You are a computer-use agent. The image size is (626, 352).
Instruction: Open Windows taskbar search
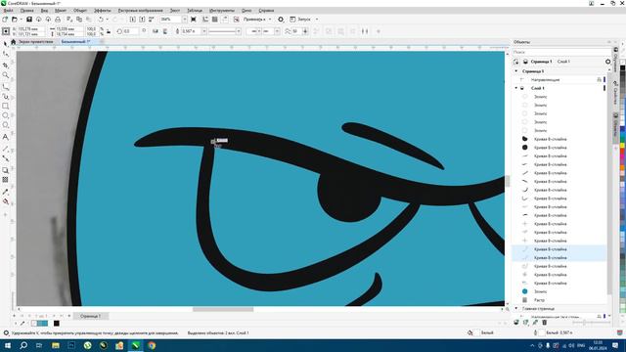point(23,345)
